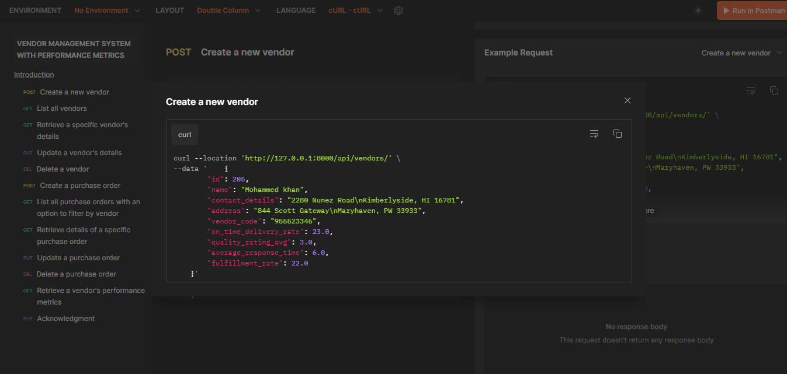Open Delete a vendor request
The height and width of the screenshot is (374, 787).
(63, 169)
